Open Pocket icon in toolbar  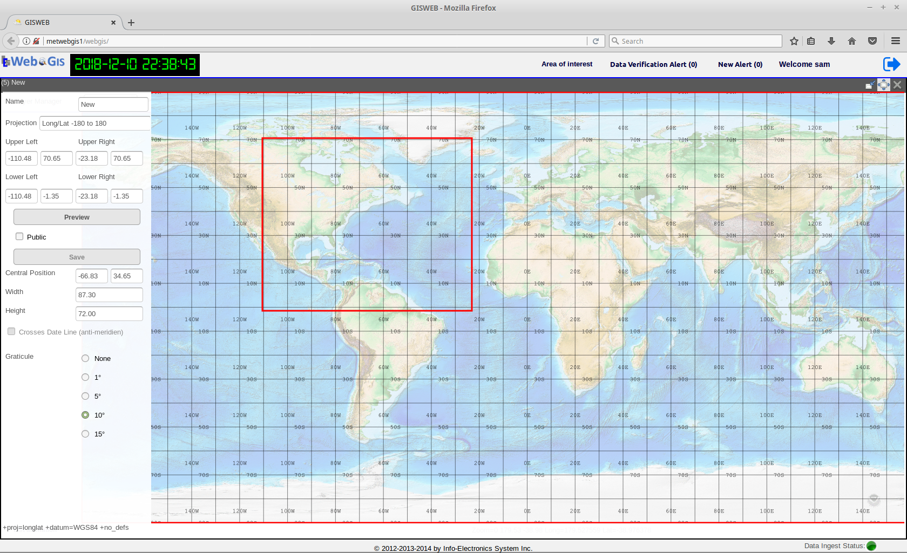coord(872,41)
